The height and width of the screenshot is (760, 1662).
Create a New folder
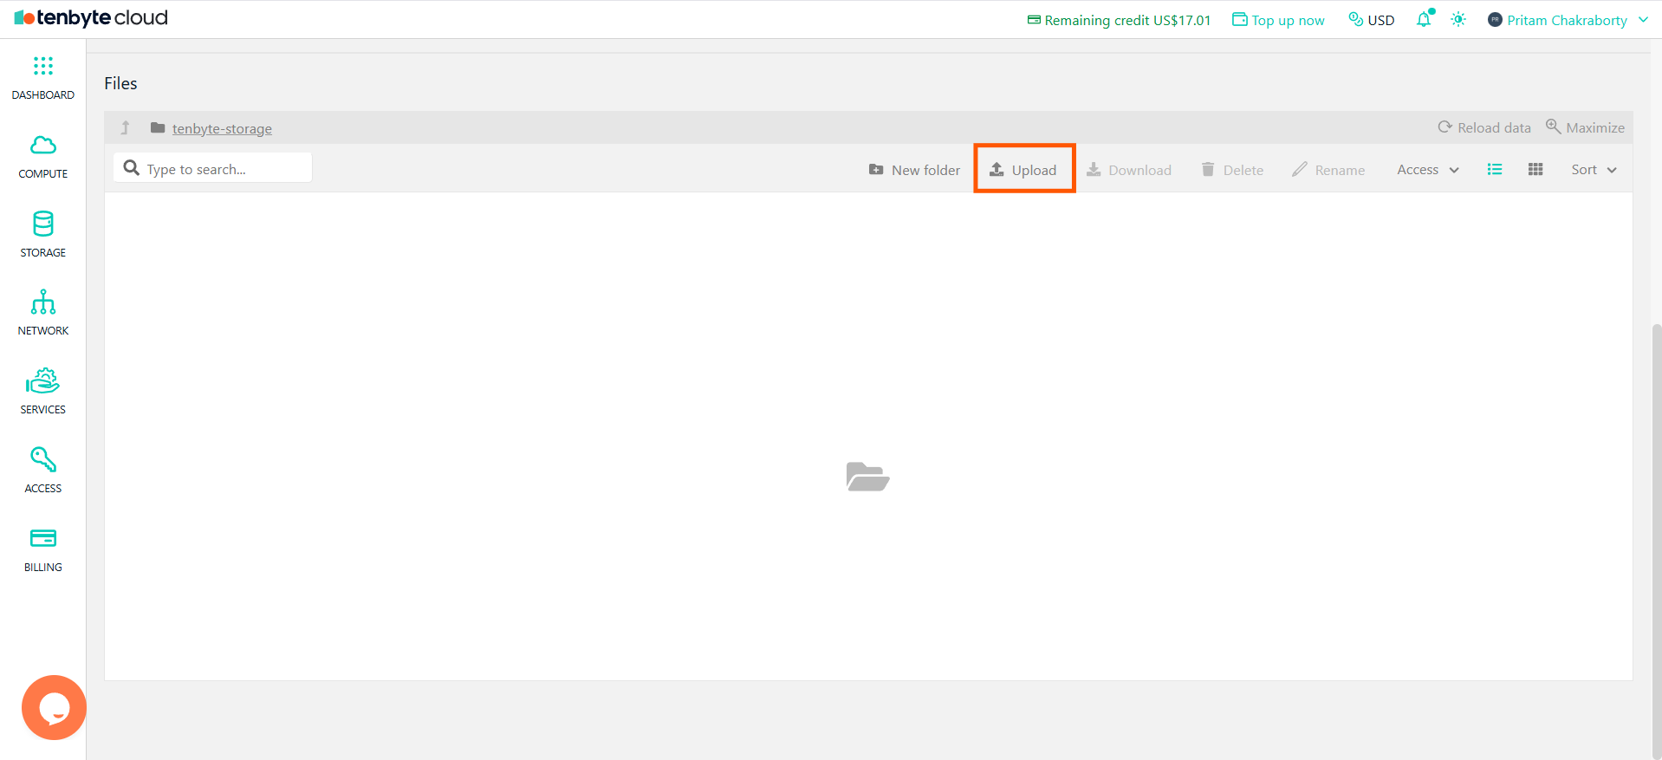pyautogui.click(x=914, y=170)
